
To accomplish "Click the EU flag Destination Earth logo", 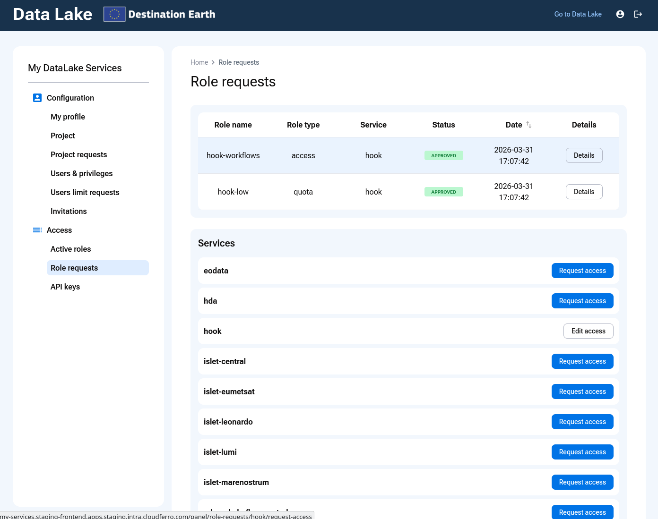I will (x=160, y=14).
